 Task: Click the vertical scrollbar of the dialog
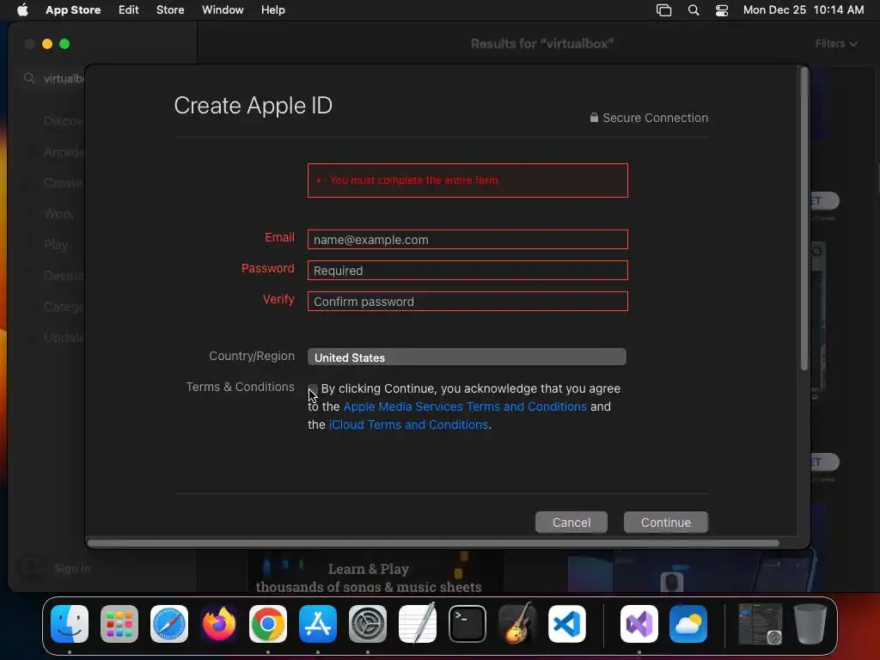point(804,219)
